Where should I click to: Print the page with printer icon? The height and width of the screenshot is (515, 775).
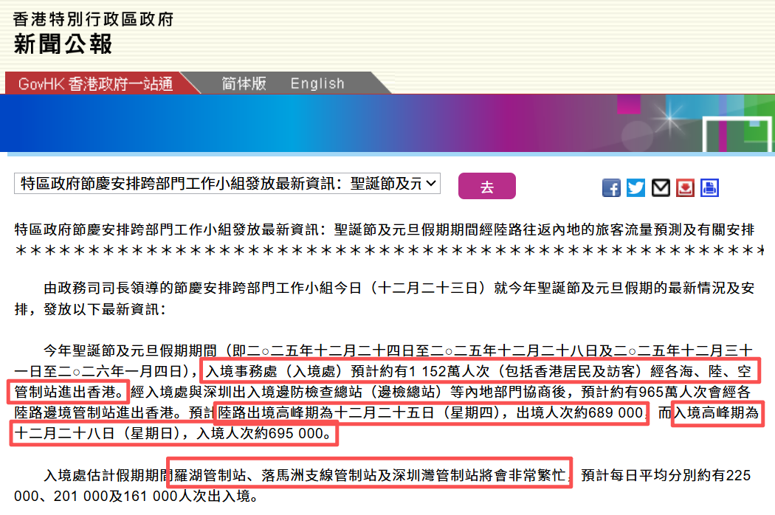[709, 188]
